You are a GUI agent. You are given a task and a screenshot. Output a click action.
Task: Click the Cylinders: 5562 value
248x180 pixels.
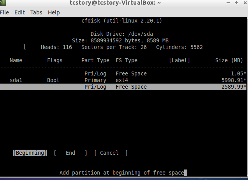point(179,47)
